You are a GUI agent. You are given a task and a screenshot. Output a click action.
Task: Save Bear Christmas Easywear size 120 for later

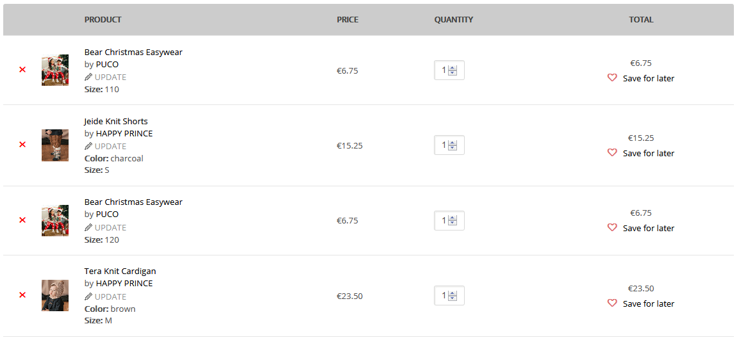(x=648, y=228)
